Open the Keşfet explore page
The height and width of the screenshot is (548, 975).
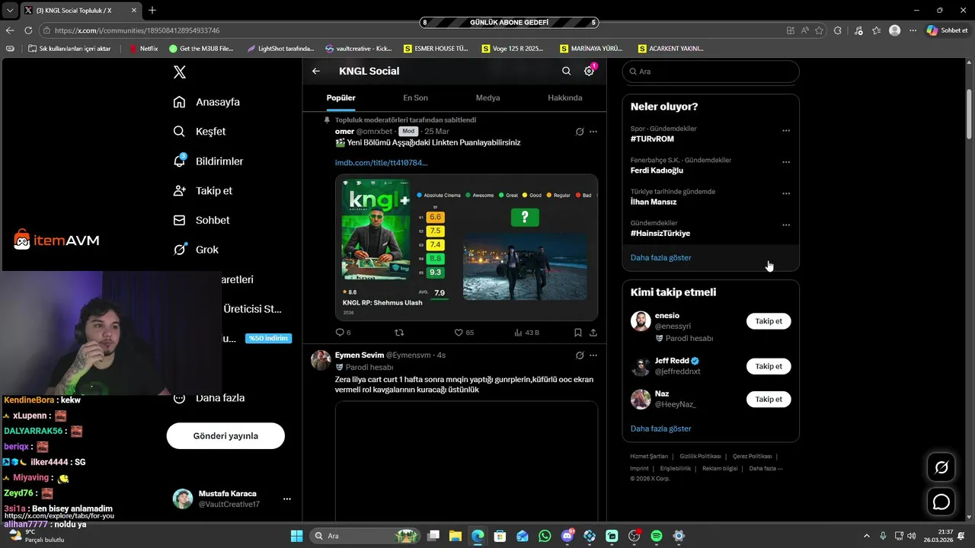pos(200,132)
